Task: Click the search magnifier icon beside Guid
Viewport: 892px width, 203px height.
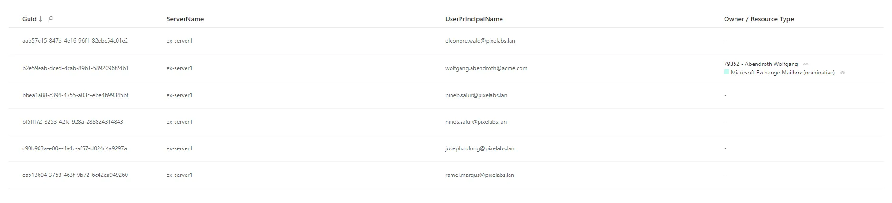Action: [x=51, y=19]
